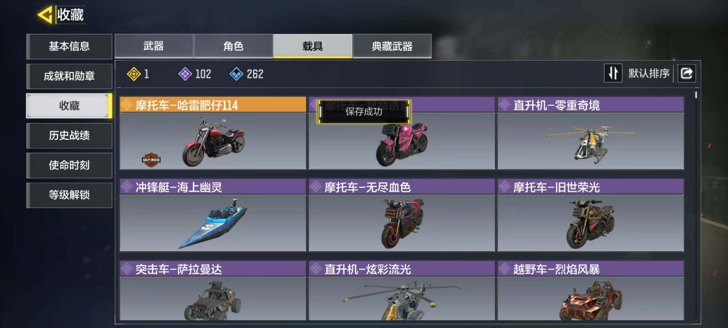Click the blue rare rarity count icon

(236, 74)
